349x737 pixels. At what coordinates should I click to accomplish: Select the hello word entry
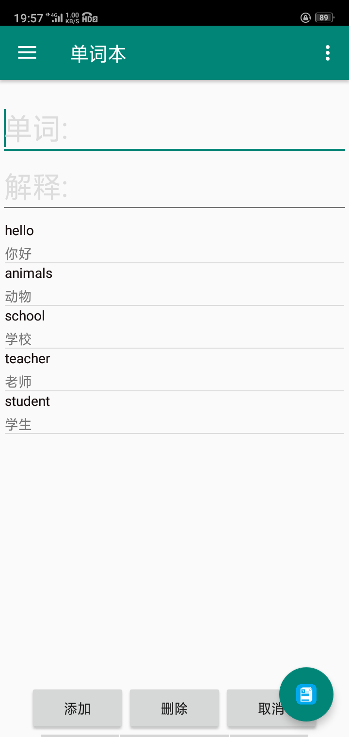pyautogui.click(x=19, y=231)
